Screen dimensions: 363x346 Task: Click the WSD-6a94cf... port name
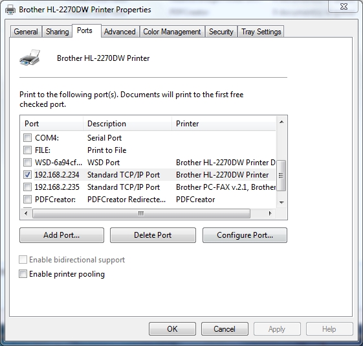(59, 163)
